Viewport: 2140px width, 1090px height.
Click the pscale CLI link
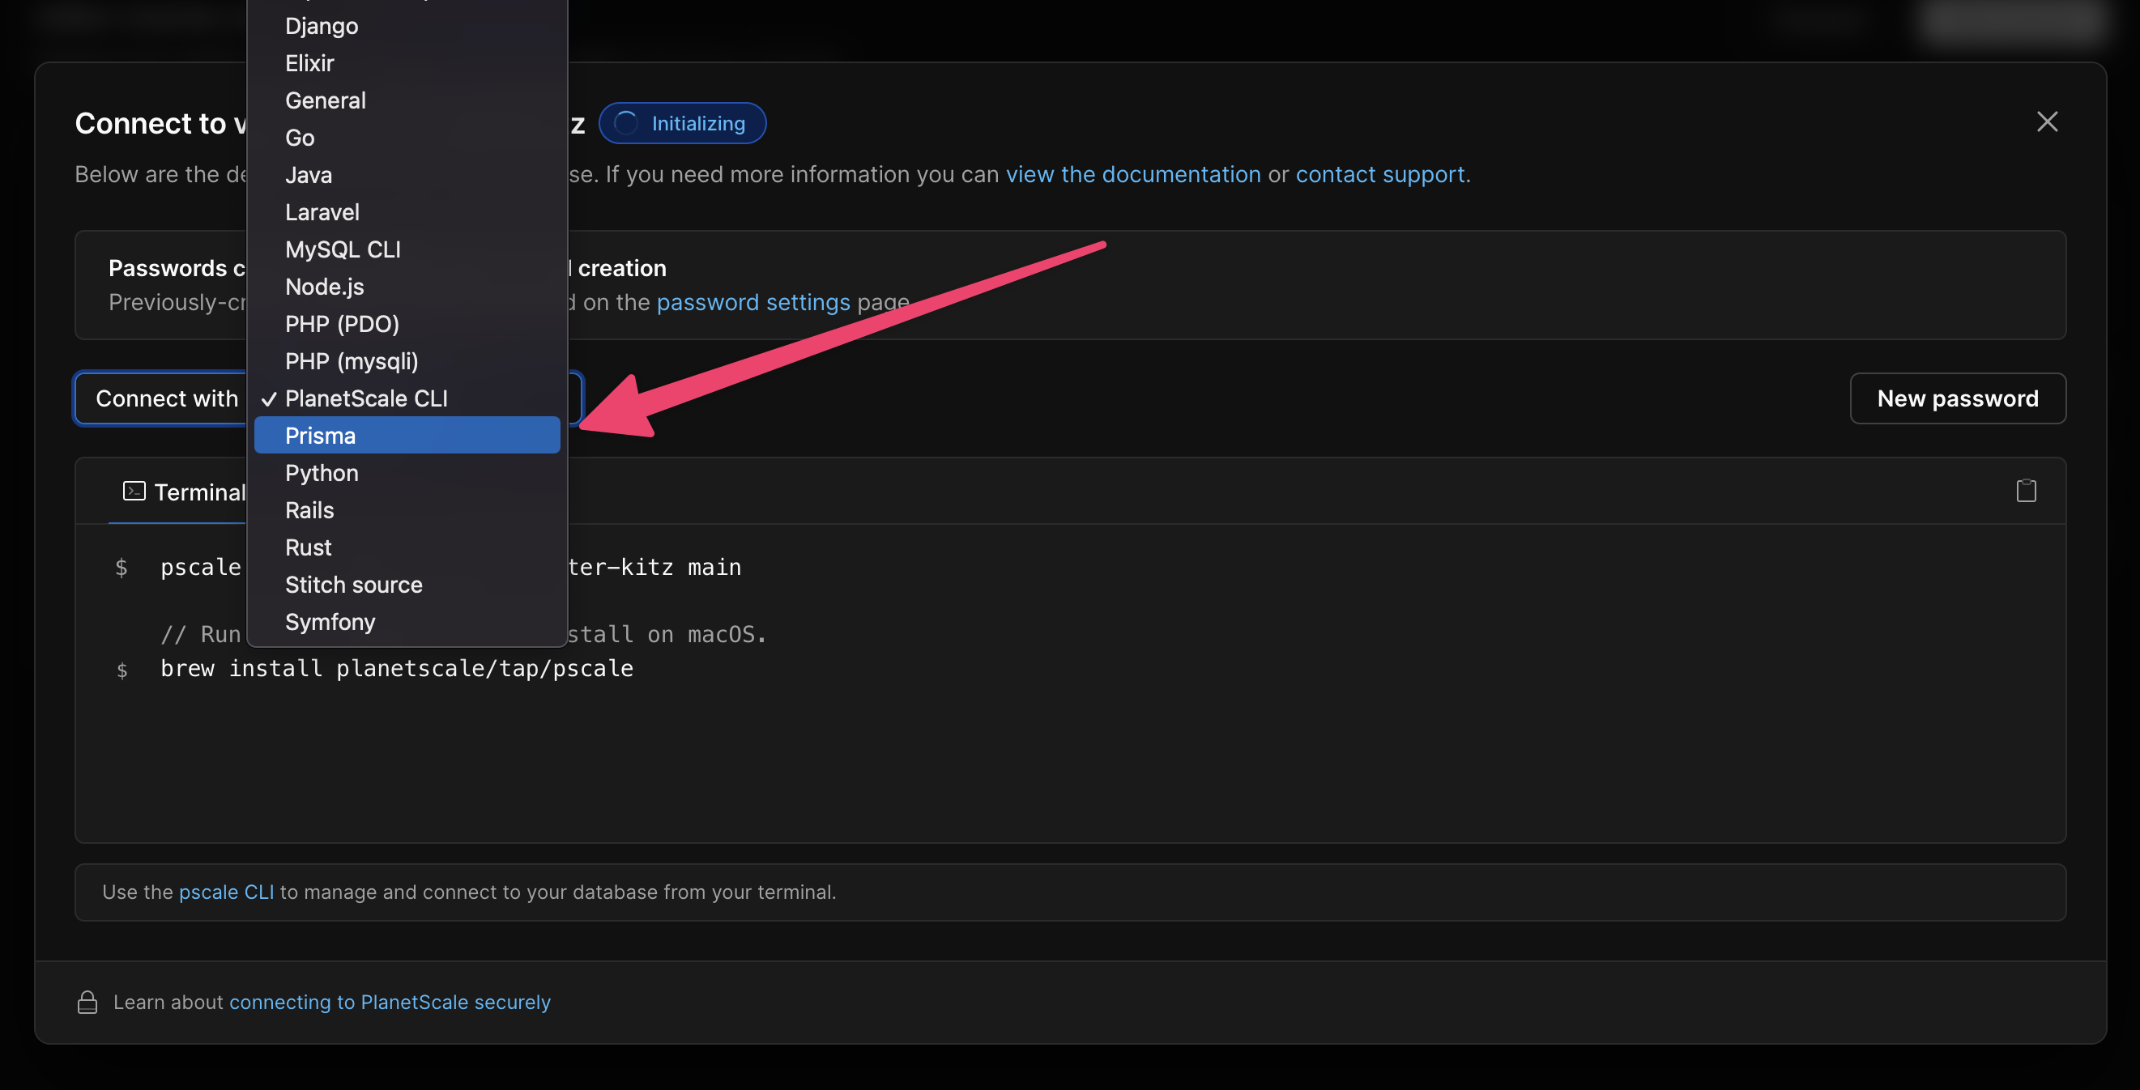pyautogui.click(x=226, y=892)
